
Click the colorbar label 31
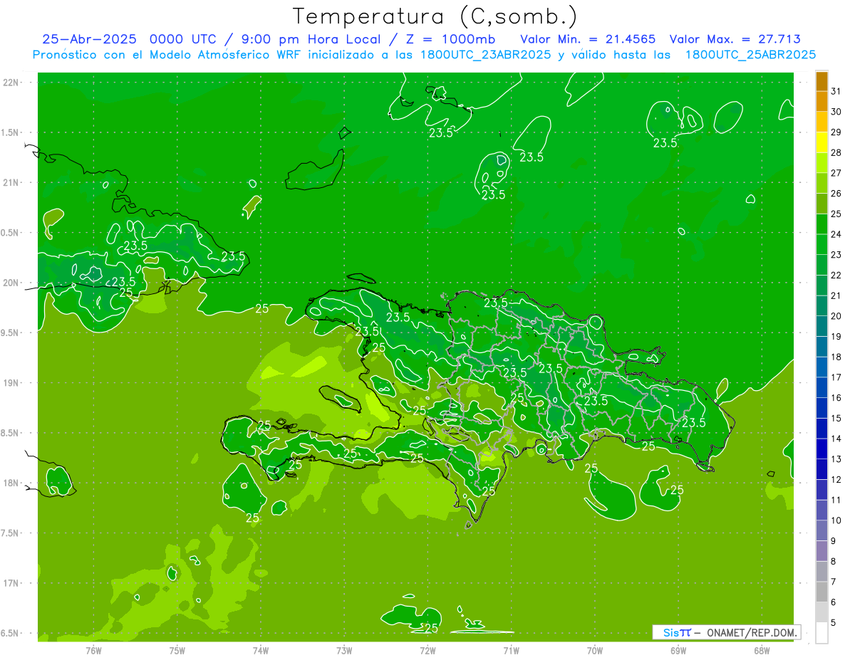pos(836,91)
